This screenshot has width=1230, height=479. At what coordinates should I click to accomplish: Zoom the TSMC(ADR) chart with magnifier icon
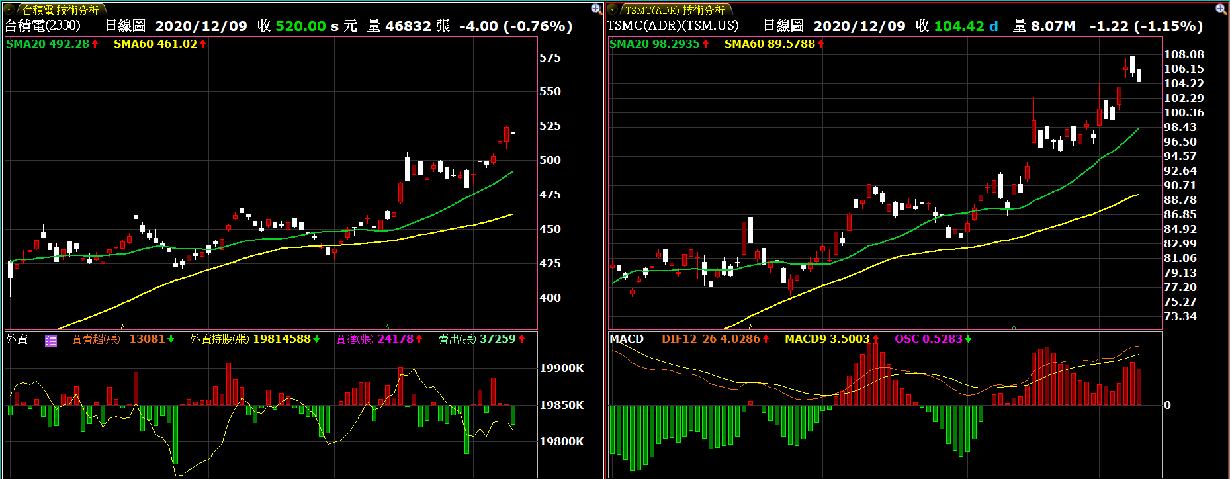1221,9
